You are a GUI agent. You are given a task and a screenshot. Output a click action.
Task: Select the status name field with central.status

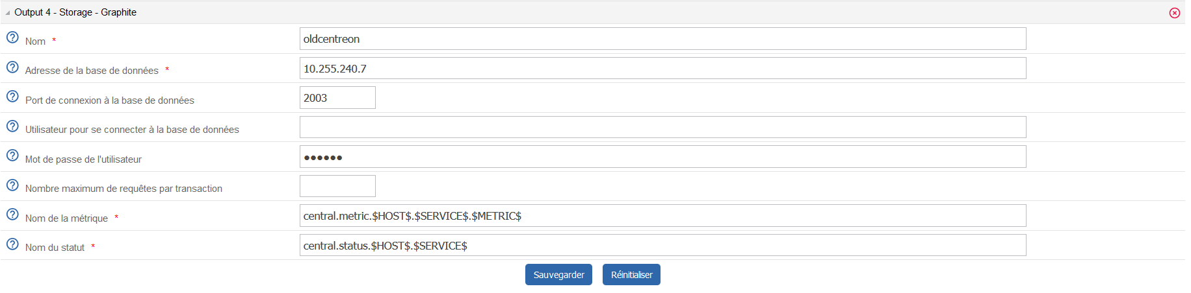[x=663, y=245]
